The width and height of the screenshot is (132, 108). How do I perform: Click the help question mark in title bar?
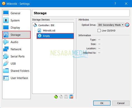point(115,4)
